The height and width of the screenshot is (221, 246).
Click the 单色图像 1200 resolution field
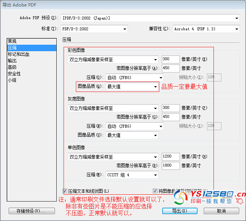tap(171, 157)
